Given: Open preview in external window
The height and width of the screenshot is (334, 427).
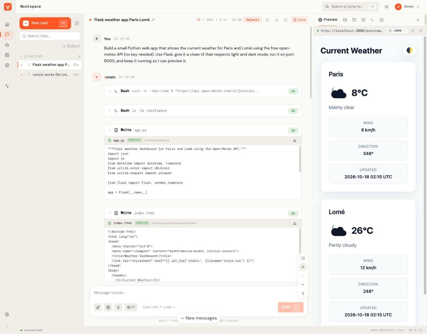Looking at the screenshot, I should pyautogui.click(x=421, y=31).
